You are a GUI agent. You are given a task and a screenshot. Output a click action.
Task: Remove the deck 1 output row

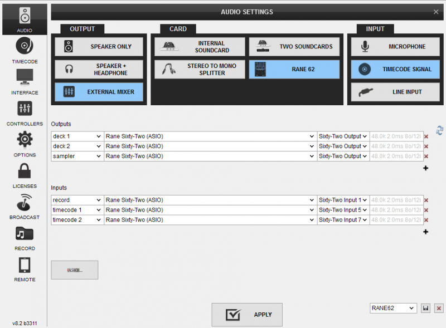click(x=426, y=136)
